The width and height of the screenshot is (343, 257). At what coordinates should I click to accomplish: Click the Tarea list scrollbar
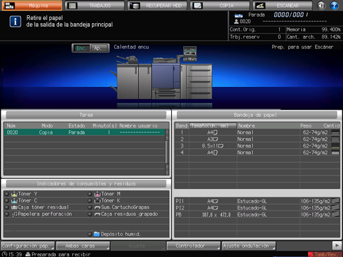(x=167, y=152)
